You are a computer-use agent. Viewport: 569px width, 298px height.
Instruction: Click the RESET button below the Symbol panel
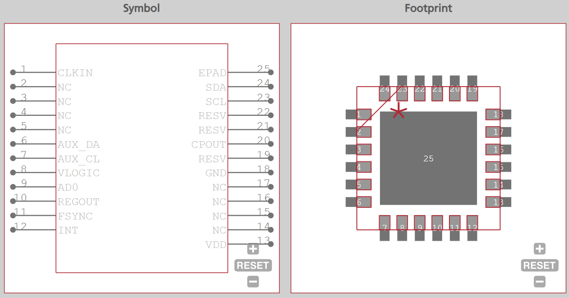pyautogui.click(x=253, y=265)
